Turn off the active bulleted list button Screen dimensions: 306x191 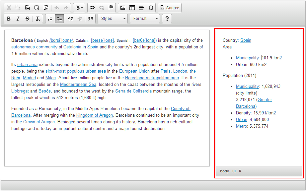pyautogui.click(x=59, y=19)
